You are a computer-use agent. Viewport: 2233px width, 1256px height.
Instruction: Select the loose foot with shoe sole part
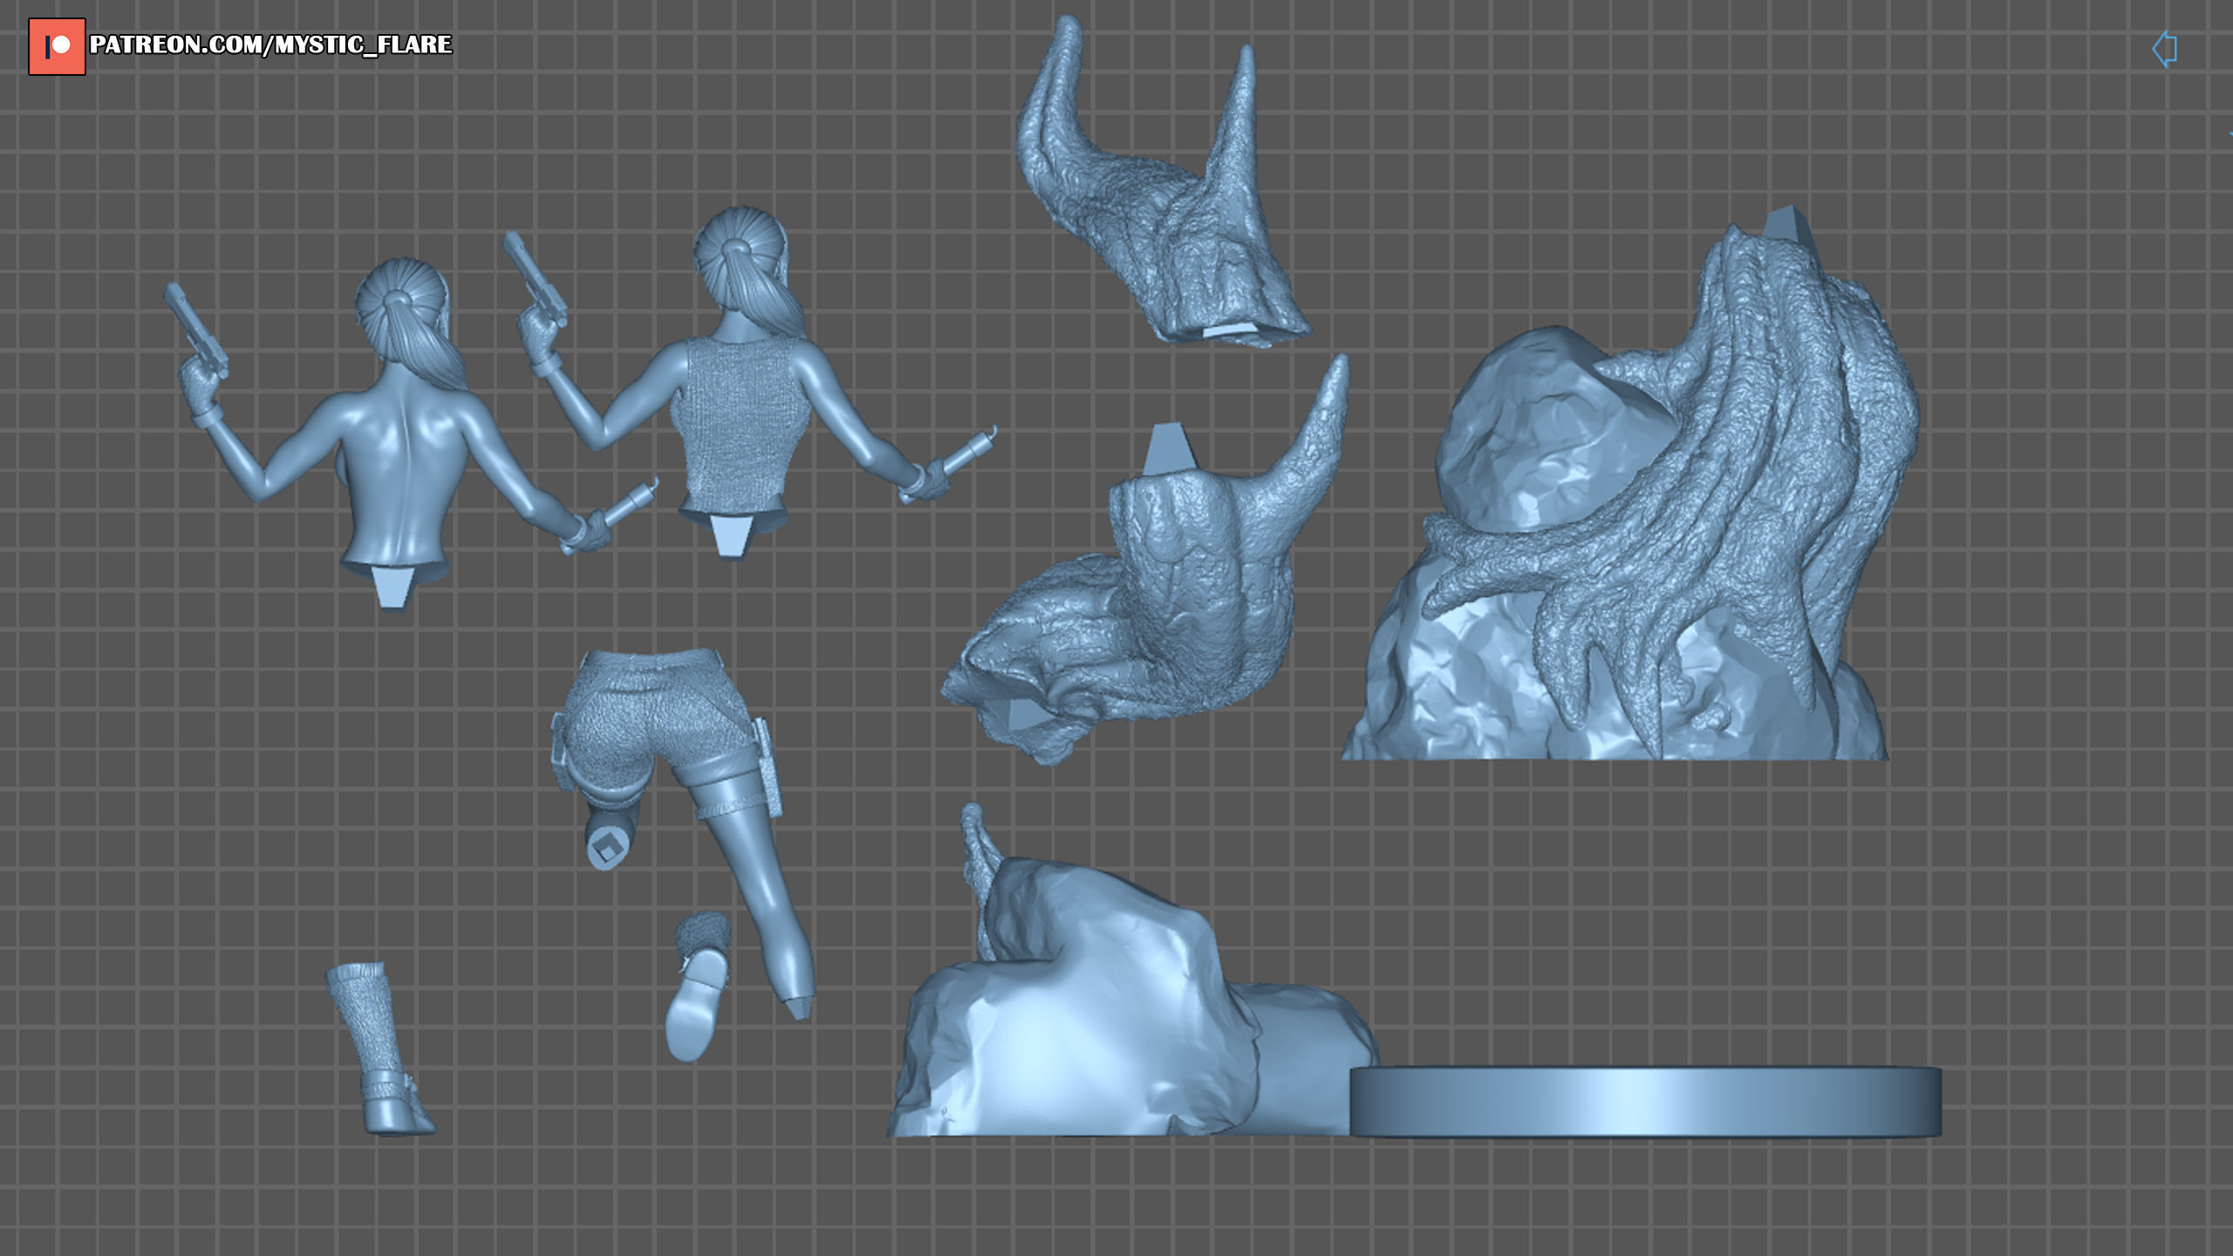(700, 986)
